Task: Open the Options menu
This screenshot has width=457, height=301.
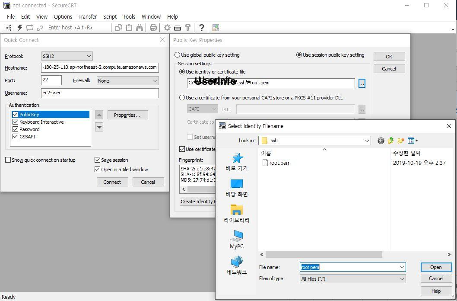Action: point(63,16)
